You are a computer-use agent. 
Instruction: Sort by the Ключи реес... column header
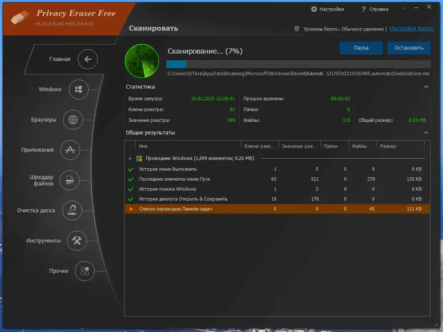[260, 146]
